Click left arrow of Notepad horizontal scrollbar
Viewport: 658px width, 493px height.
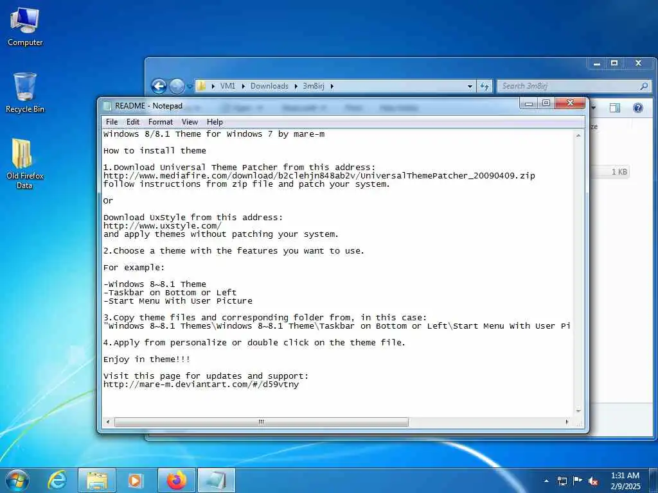pos(108,422)
